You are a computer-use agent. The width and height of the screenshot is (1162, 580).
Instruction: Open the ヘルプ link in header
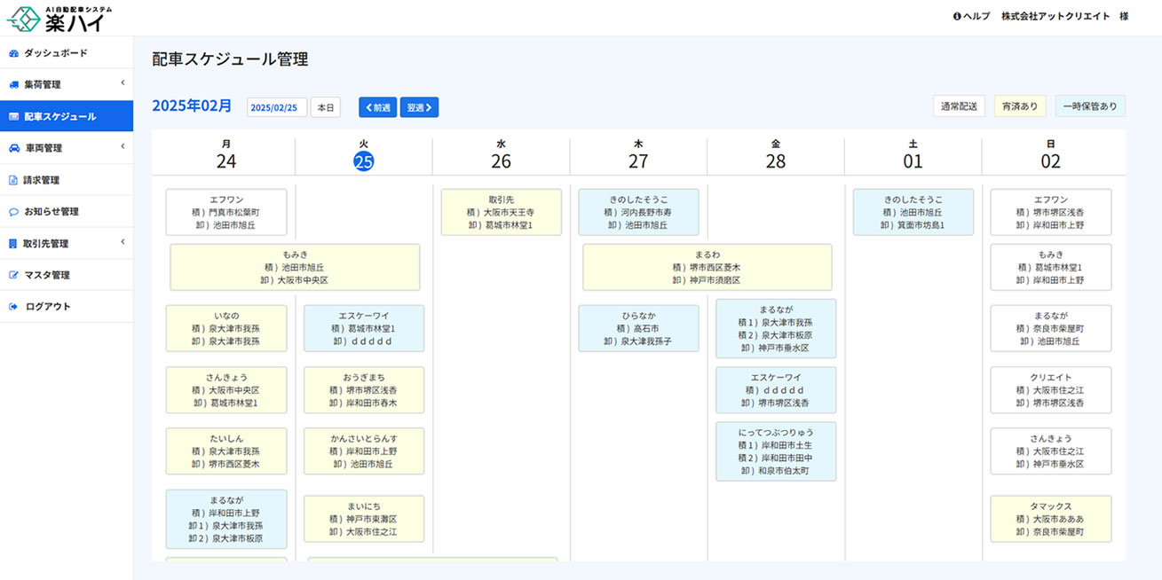click(x=971, y=17)
